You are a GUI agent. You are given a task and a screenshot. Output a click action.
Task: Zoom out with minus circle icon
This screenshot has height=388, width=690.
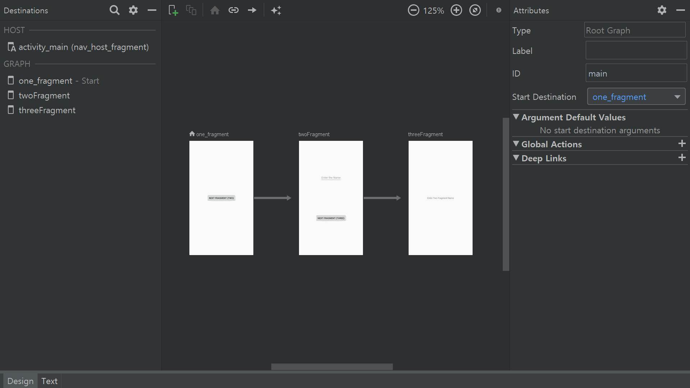click(413, 10)
